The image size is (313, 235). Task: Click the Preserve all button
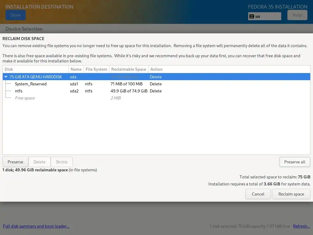pos(295,162)
